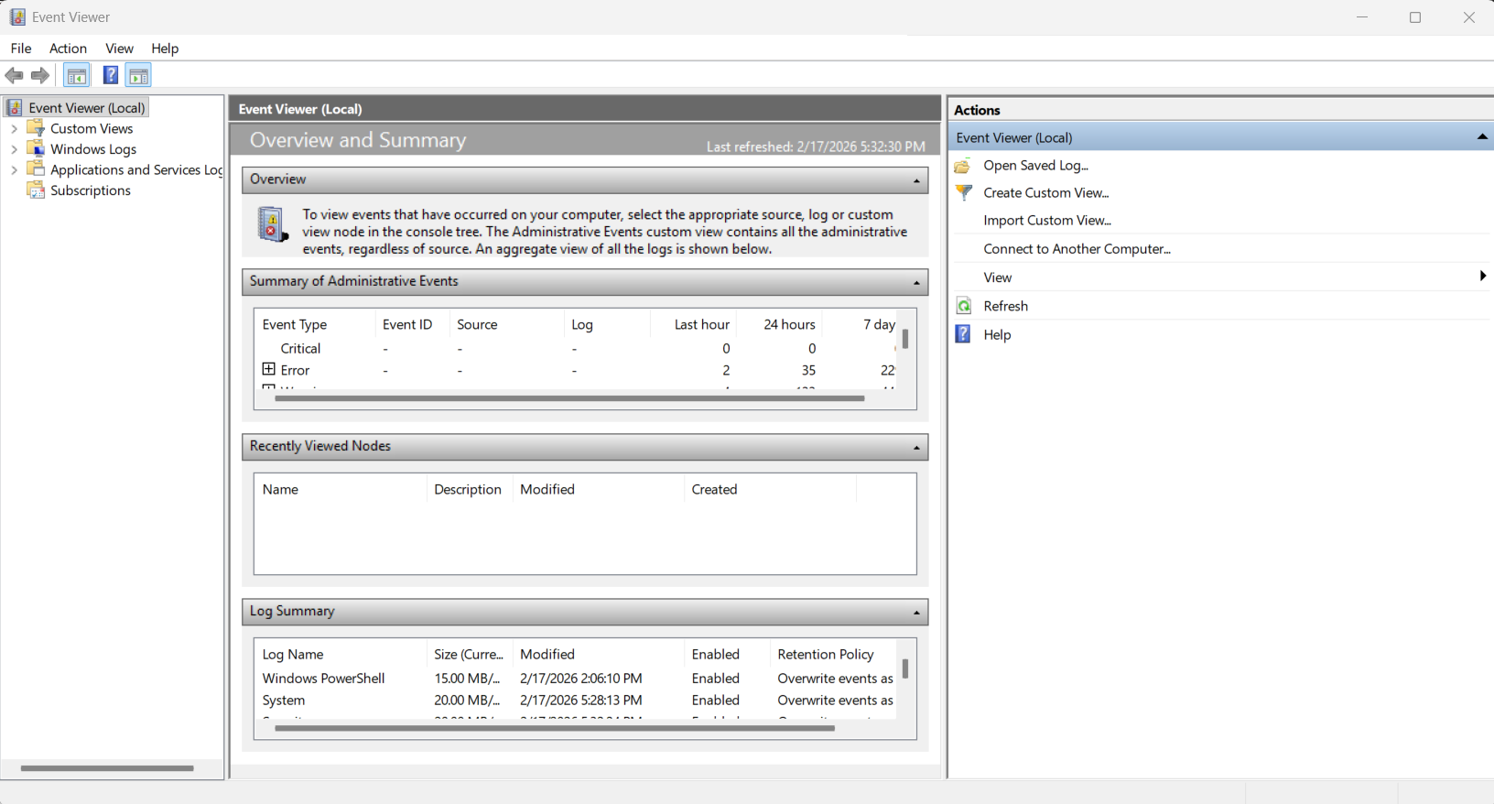Image resolution: width=1494 pixels, height=804 pixels.
Task: Click the Windows Logs folder icon
Action: click(36, 148)
